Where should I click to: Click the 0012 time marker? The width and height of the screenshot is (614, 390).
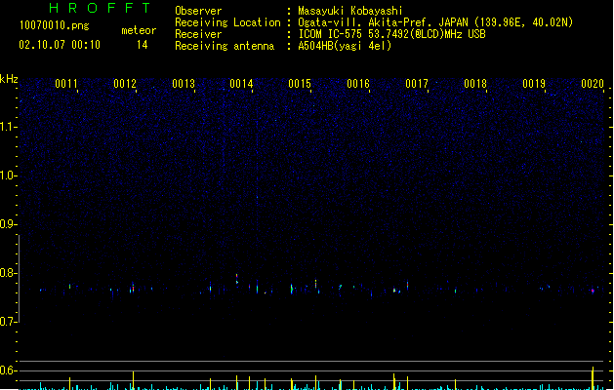(x=125, y=84)
